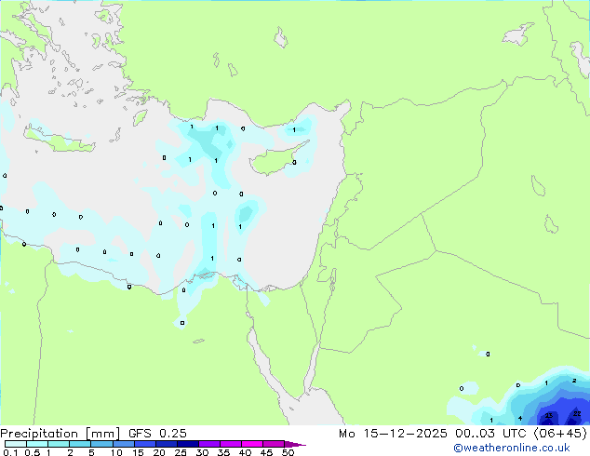
Task: Click the legend value '50'
Action: [x=288, y=452]
